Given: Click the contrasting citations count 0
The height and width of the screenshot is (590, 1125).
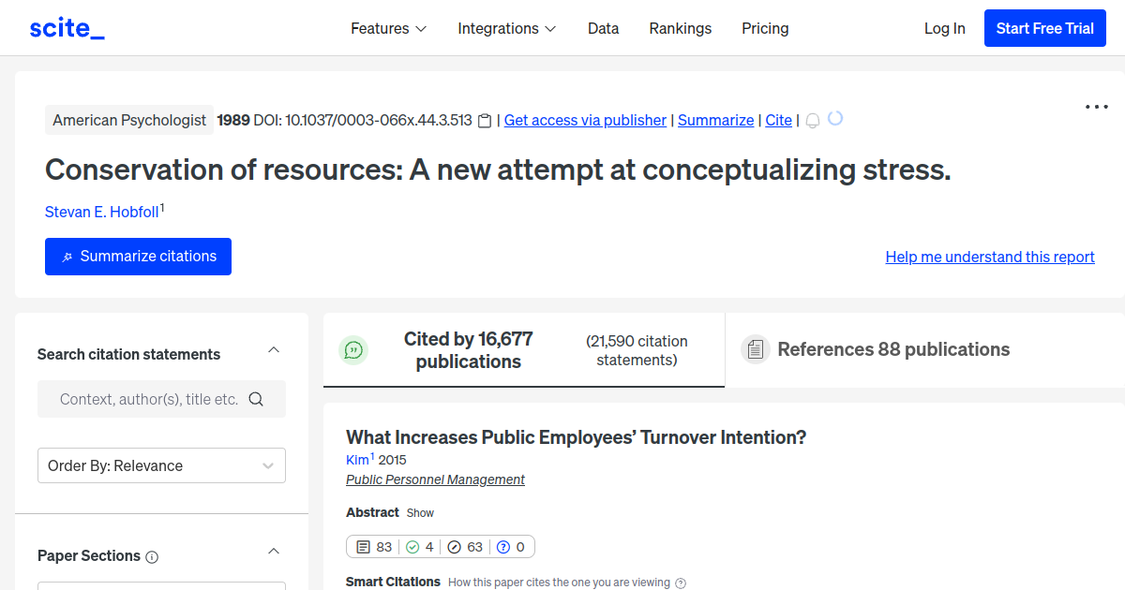Looking at the screenshot, I should (511, 547).
